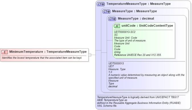
Task: Click the A attribute icon of unitCode
Action: pyautogui.click(x=117, y=26)
